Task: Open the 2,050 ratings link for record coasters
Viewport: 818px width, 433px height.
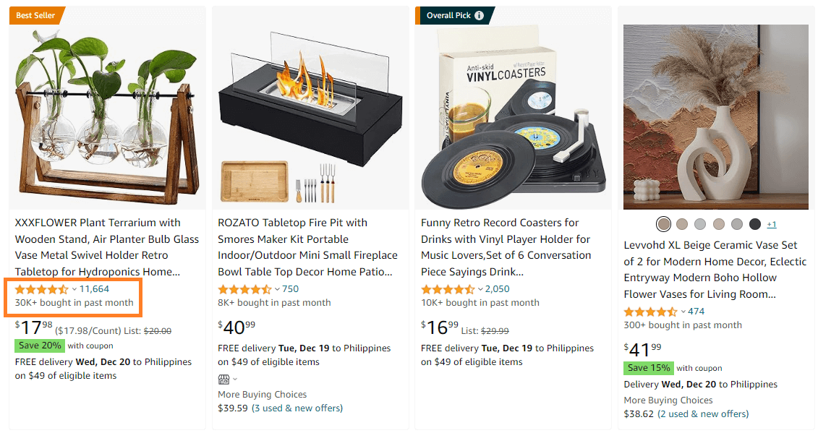Action: point(497,288)
